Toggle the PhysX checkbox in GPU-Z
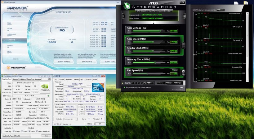 coord(30,131)
